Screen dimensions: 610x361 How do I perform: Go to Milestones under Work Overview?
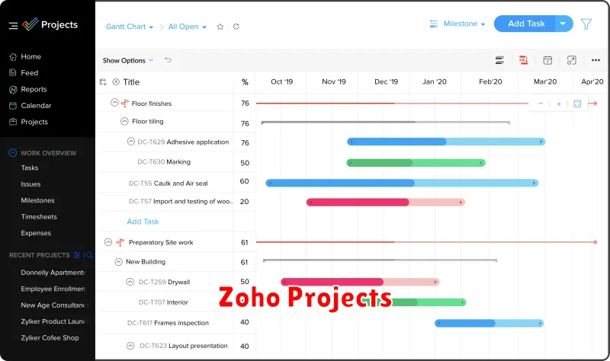(37, 200)
